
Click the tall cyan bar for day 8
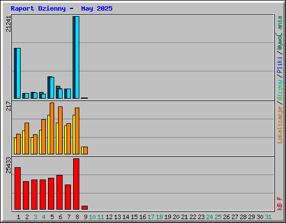(x=77, y=57)
